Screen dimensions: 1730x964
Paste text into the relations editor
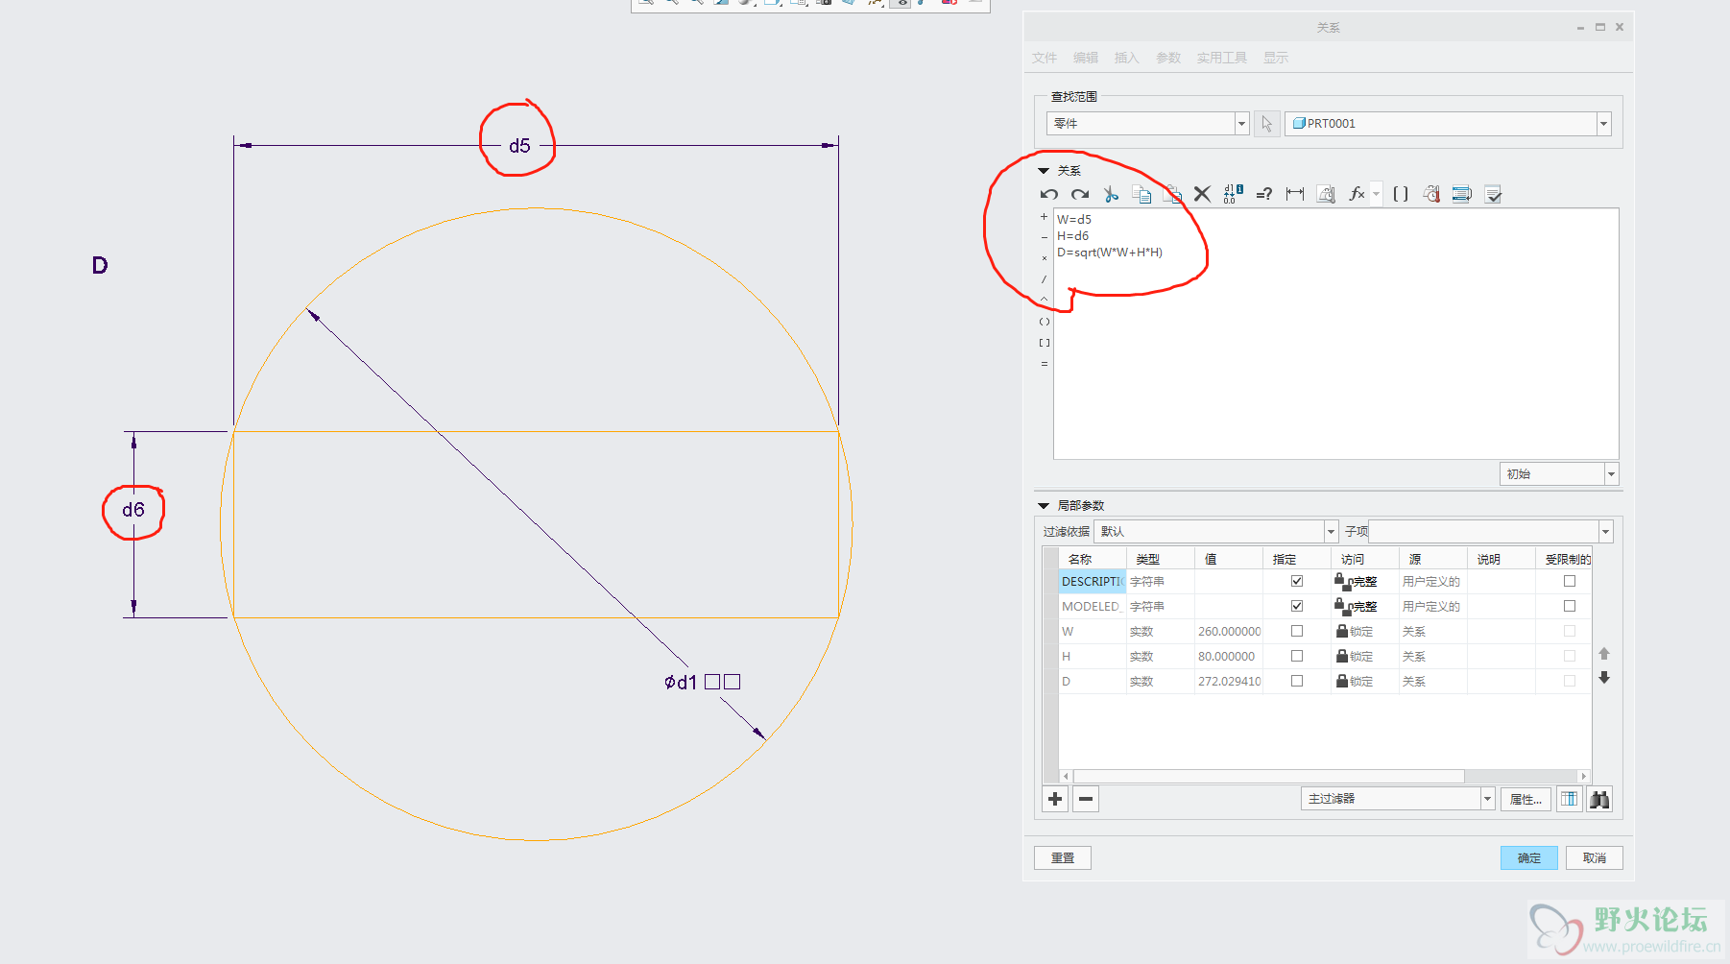[1172, 194]
